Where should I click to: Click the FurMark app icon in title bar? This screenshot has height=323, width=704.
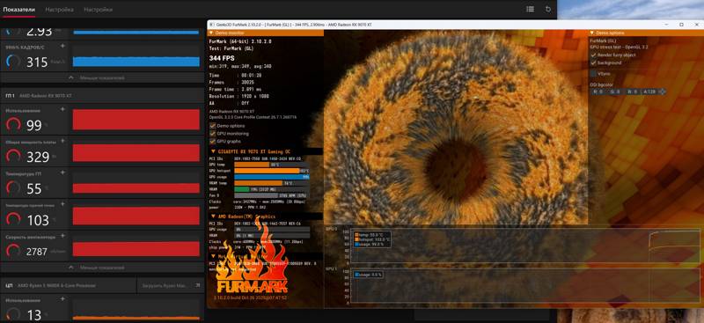[211, 25]
